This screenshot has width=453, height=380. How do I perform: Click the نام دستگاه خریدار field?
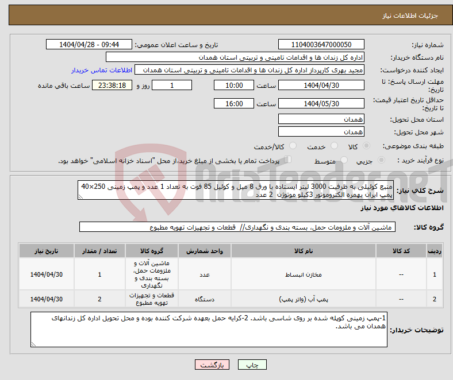tap(235, 57)
